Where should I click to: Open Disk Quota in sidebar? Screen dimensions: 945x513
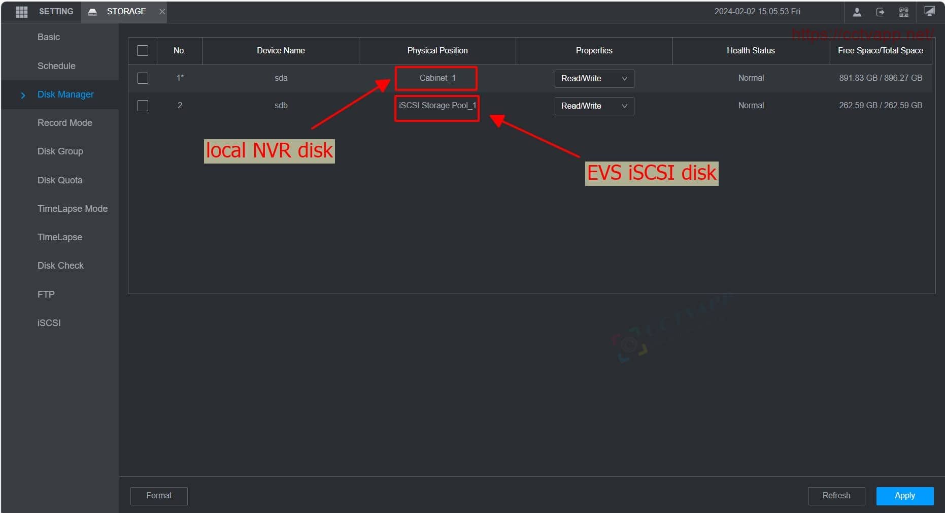60,180
